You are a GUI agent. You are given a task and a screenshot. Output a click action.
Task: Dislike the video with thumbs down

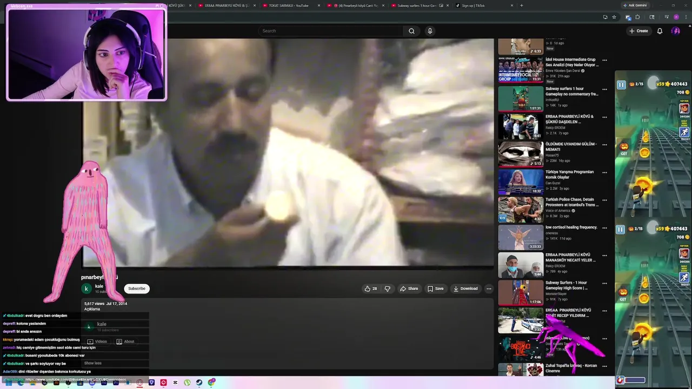pos(387,289)
